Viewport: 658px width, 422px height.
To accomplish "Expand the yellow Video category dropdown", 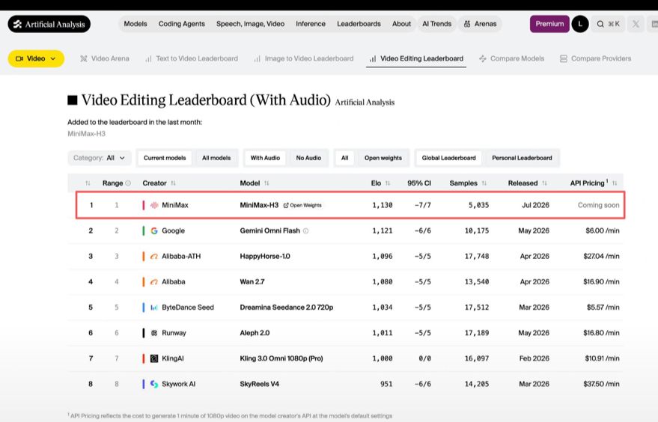I will [x=36, y=58].
